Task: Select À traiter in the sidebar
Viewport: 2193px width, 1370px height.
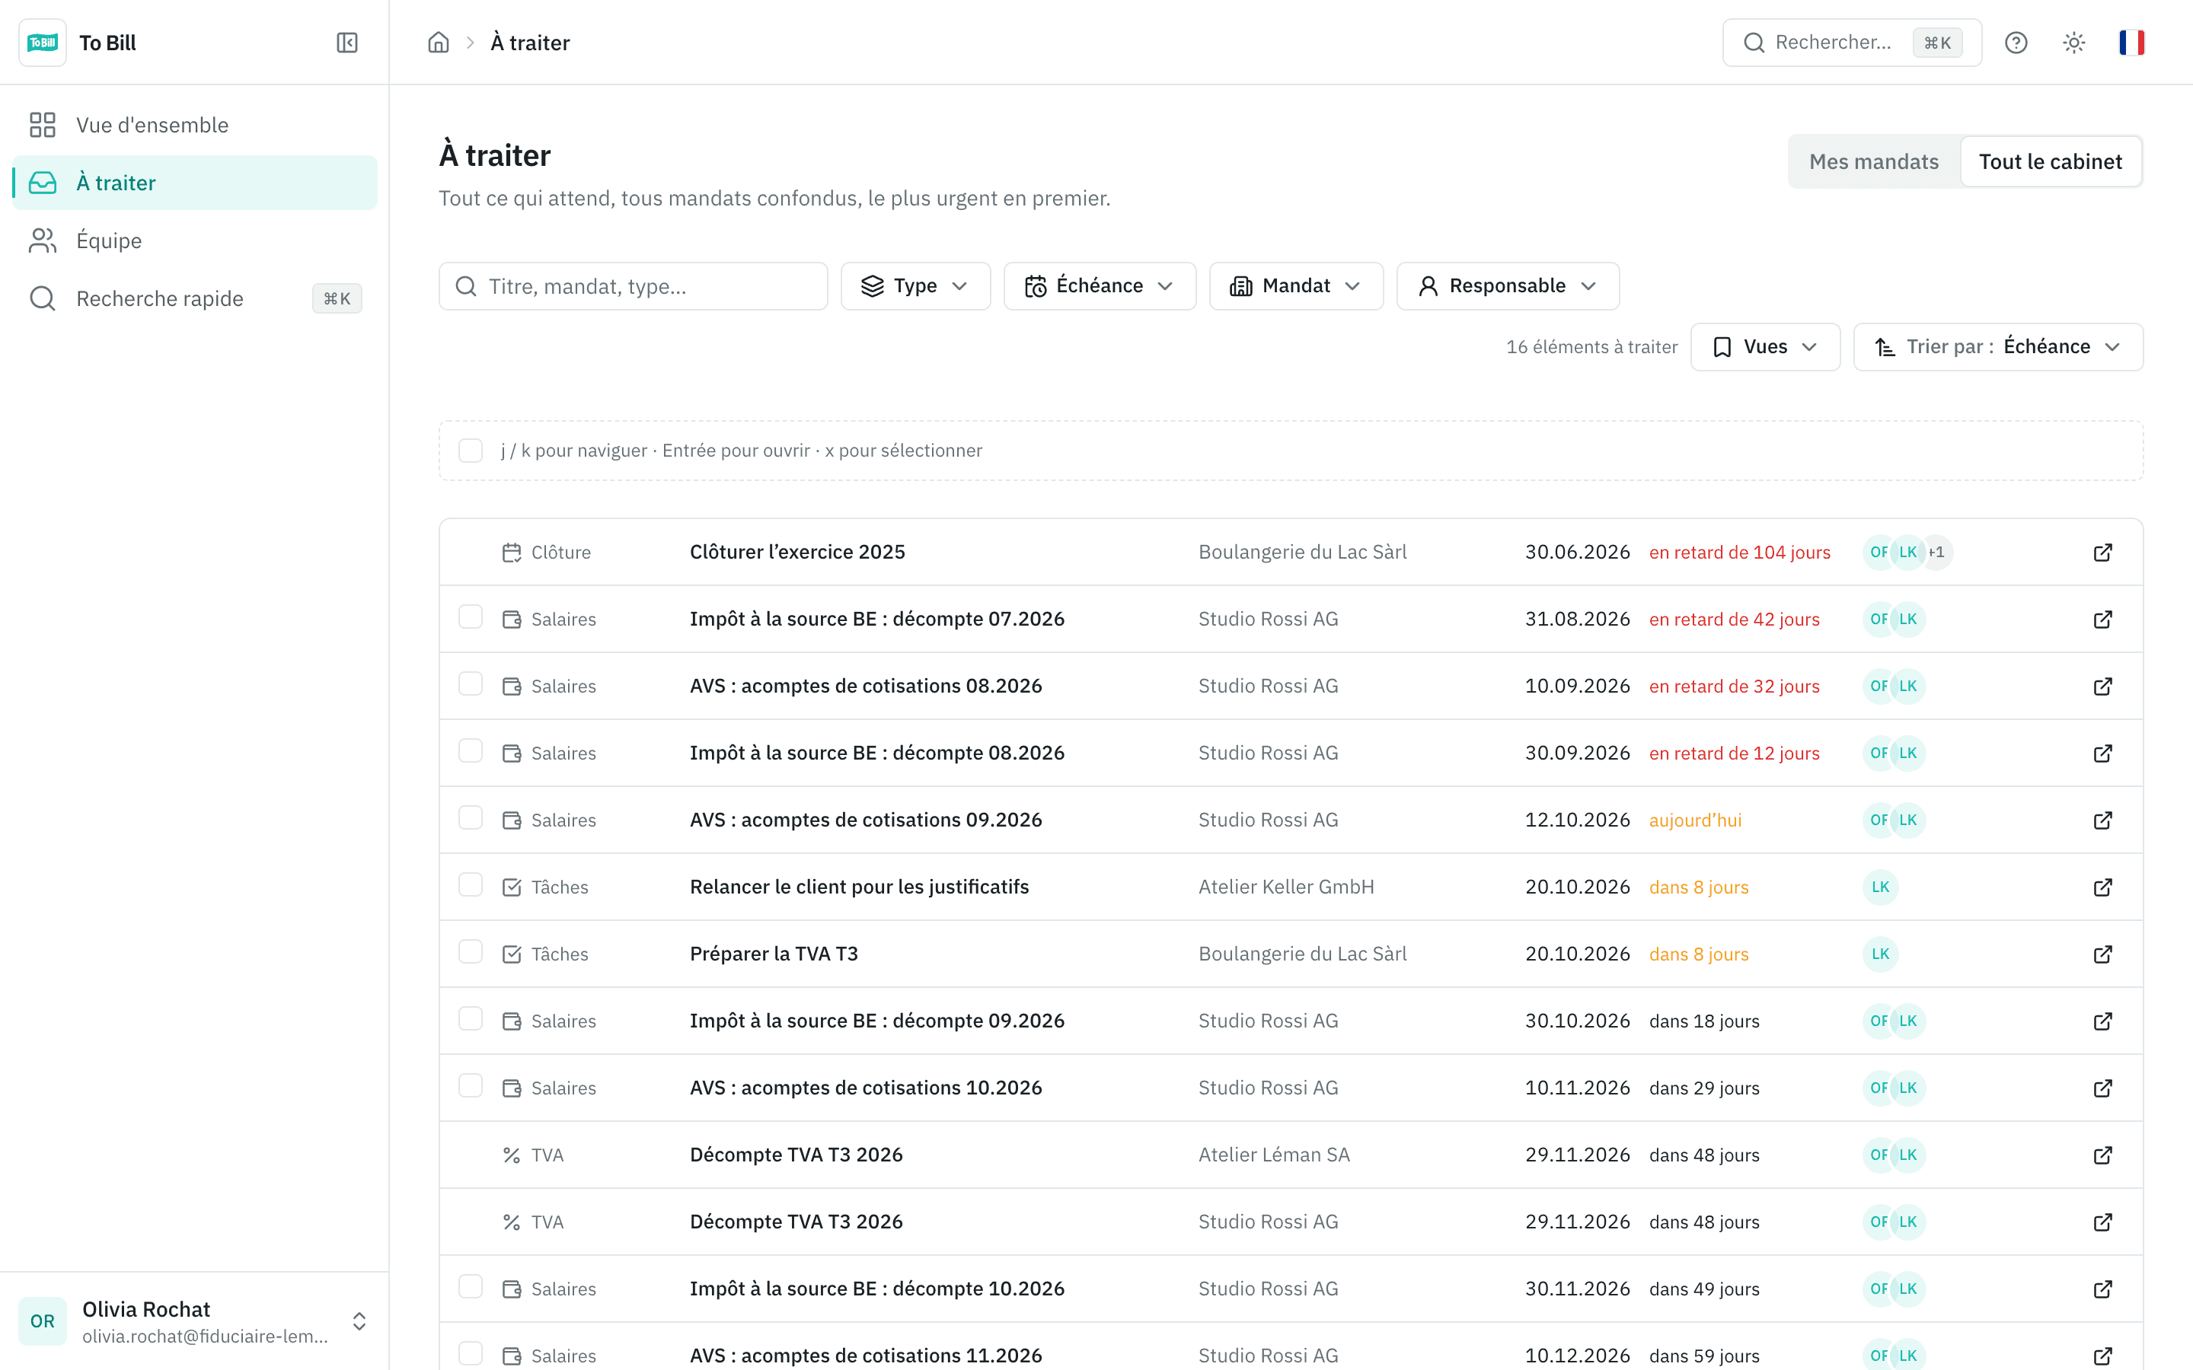Action: (x=195, y=183)
